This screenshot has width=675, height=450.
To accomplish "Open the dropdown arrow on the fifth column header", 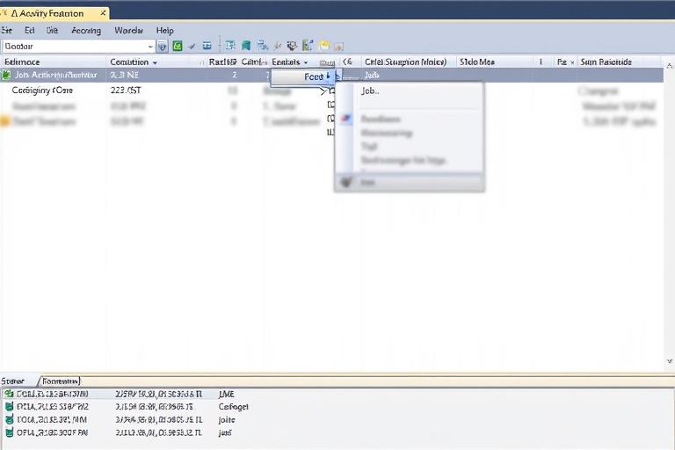I will pyautogui.click(x=306, y=62).
